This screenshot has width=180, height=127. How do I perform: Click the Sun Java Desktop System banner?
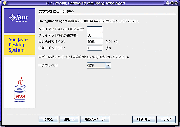click(x=20, y=45)
